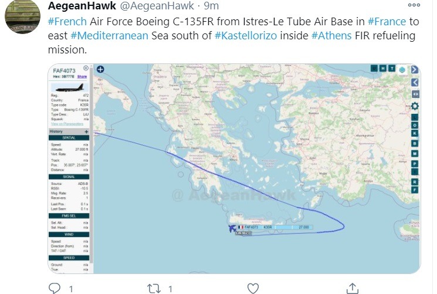Screen dimensions: 437x294
Task: Expand sidebar with right chevron arrow
Action: click(x=415, y=69)
